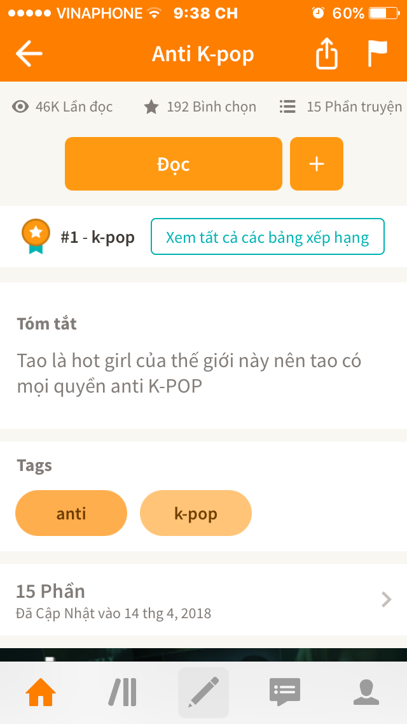Open the messages chat bubble icon
The width and height of the screenshot is (407, 724).
coord(285,692)
